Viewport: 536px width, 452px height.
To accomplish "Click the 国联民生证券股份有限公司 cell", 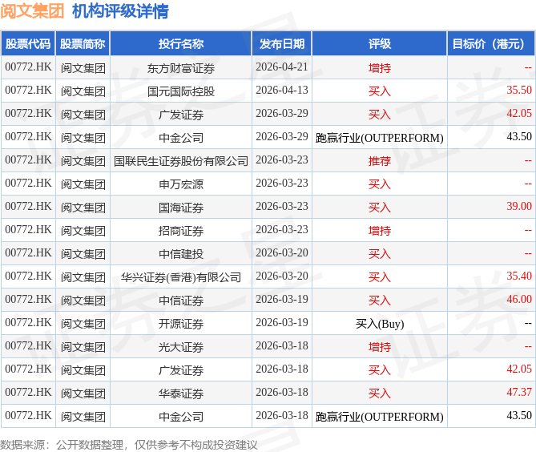I will 181,161.
